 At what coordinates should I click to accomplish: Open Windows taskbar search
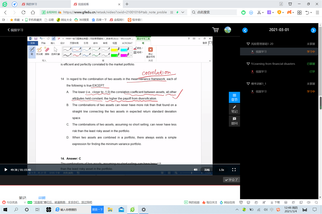click(16, 210)
